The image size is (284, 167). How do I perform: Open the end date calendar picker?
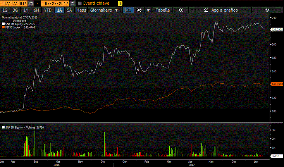[x=72, y=3]
